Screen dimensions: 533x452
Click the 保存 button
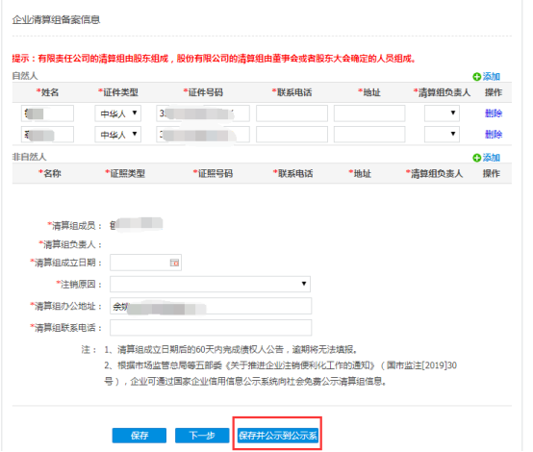(x=140, y=436)
